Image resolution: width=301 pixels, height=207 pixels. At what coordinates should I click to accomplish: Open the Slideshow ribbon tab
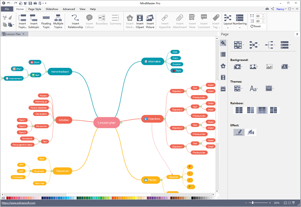pyautogui.click(x=52, y=9)
